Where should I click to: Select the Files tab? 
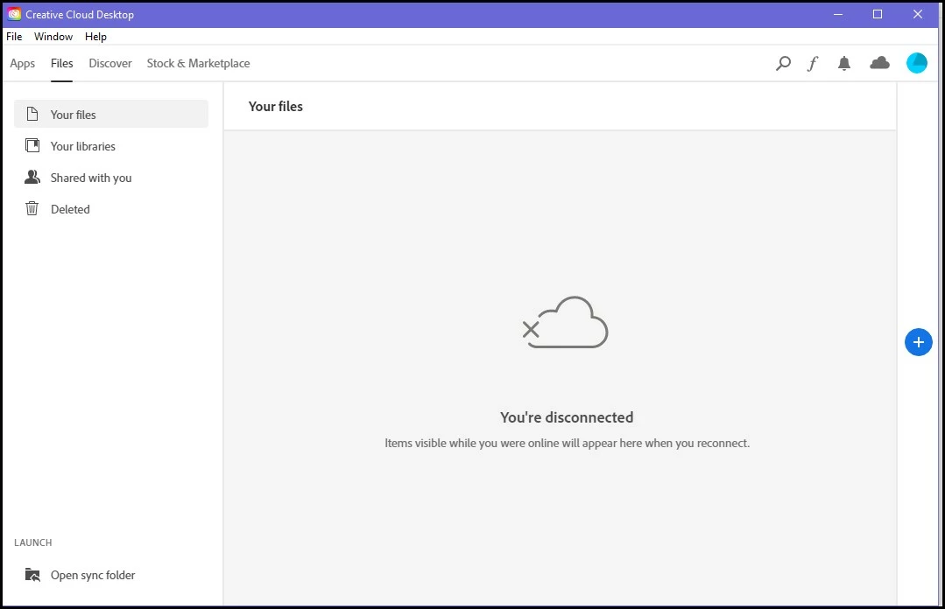(x=61, y=63)
